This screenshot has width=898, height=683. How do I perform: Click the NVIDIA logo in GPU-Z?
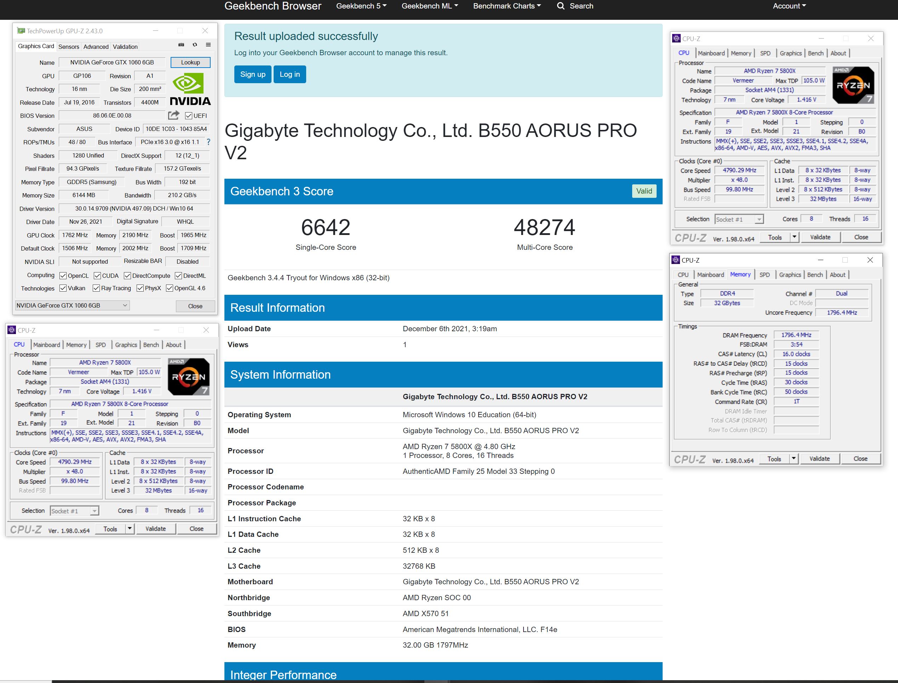[x=190, y=90]
